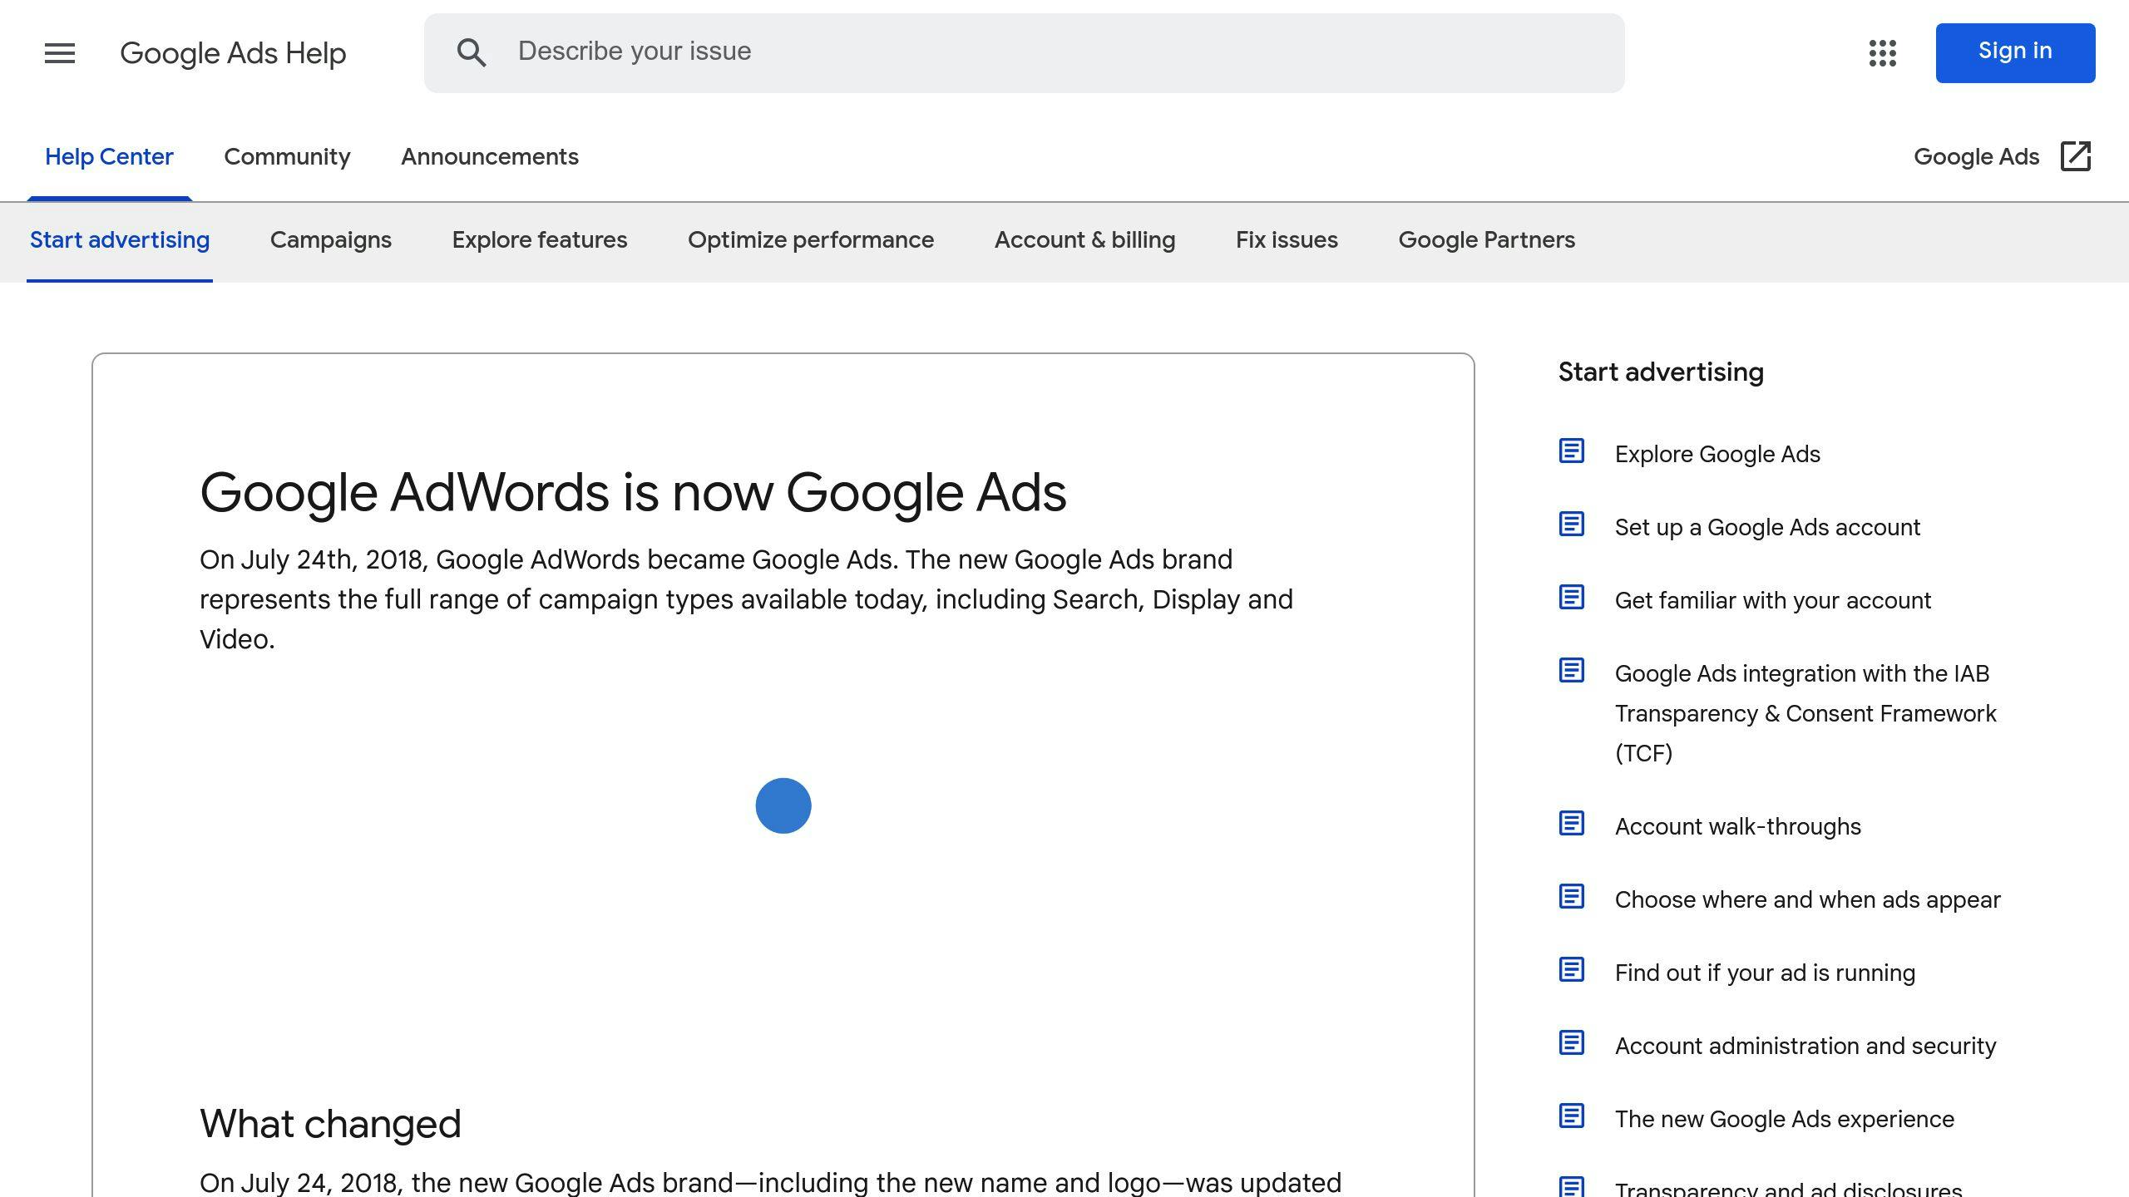Click the 'Optimize performance' menu item
The height and width of the screenshot is (1197, 2129).
810,239
